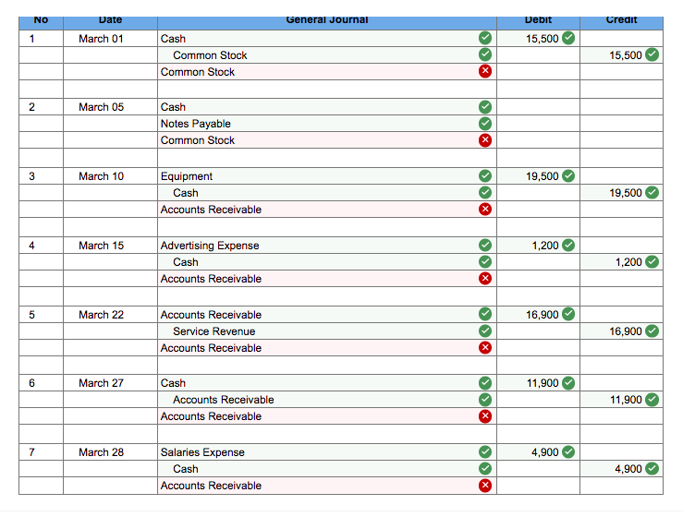Click the Equipment account cell
Image resolution: width=683 pixels, height=517 pixels.
click(326, 175)
